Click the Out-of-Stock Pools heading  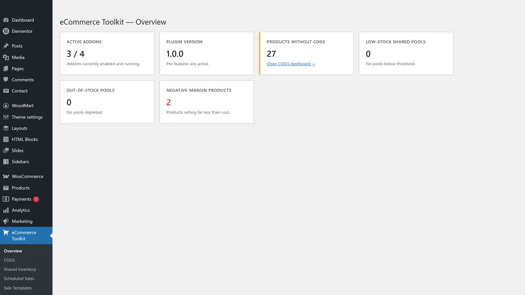click(91, 90)
